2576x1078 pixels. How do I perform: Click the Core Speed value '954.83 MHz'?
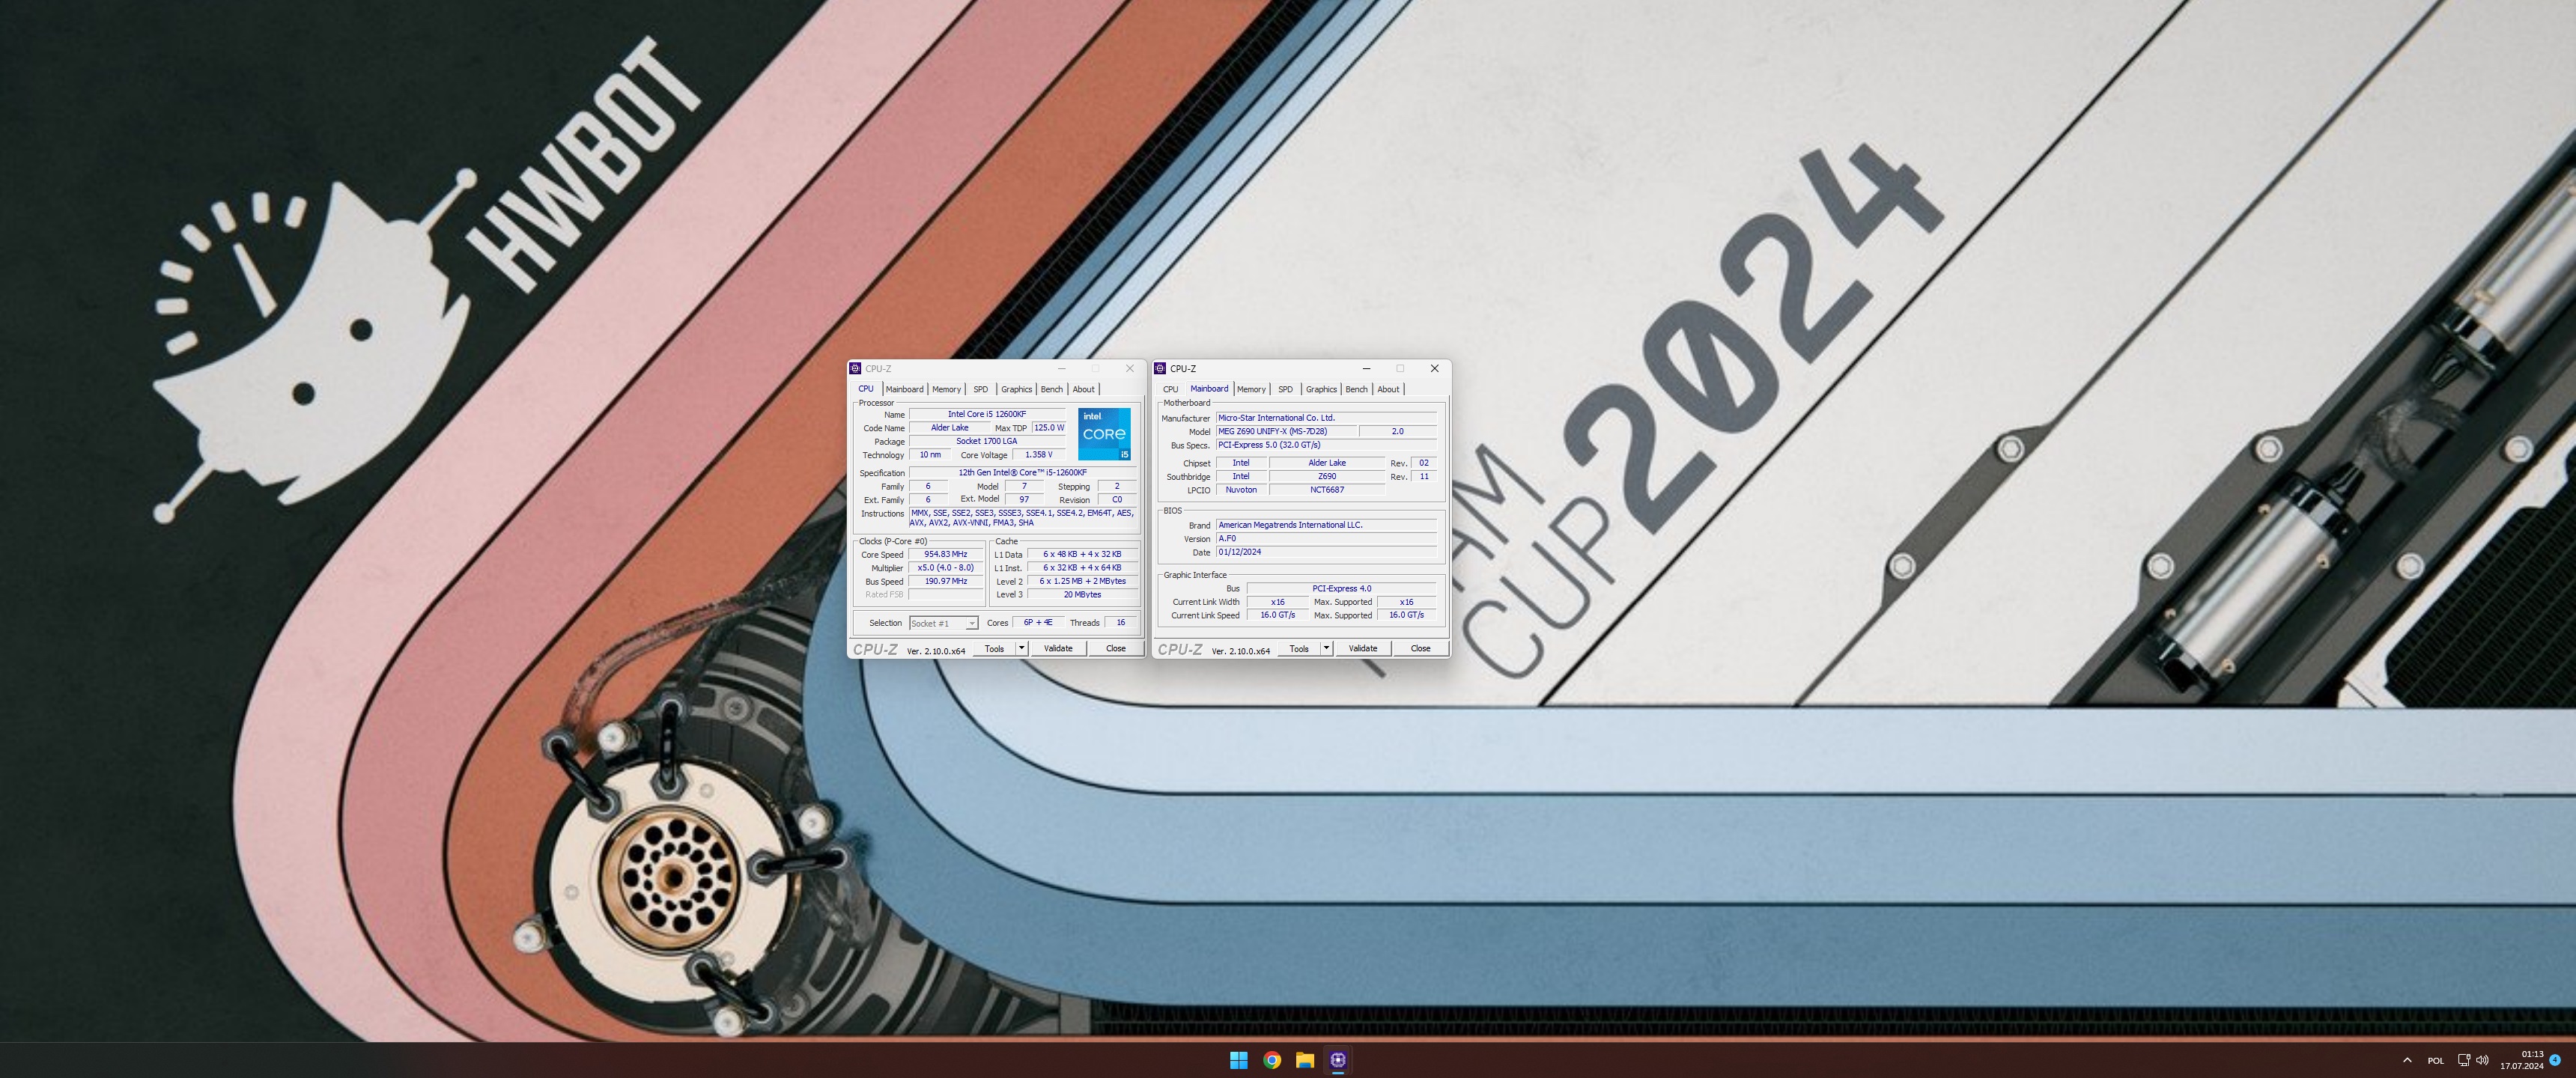click(946, 554)
